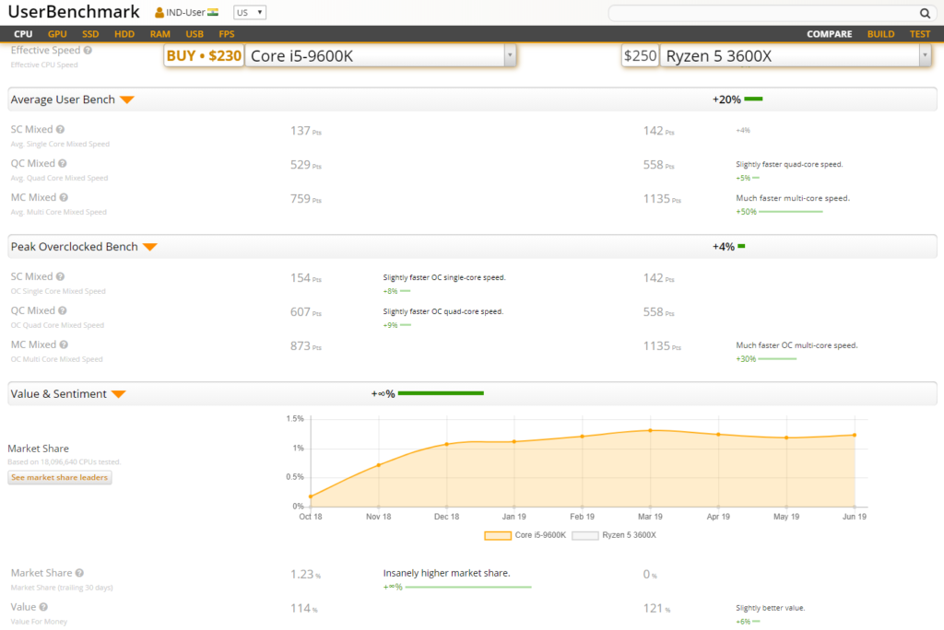This screenshot has width=944, height=630.
Task: Open help for OC Single Core SC Mixed
Action: (60, 277)
